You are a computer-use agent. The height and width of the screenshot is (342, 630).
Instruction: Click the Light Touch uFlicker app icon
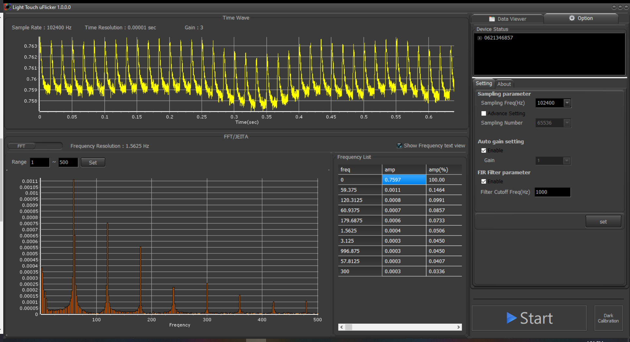7,7
